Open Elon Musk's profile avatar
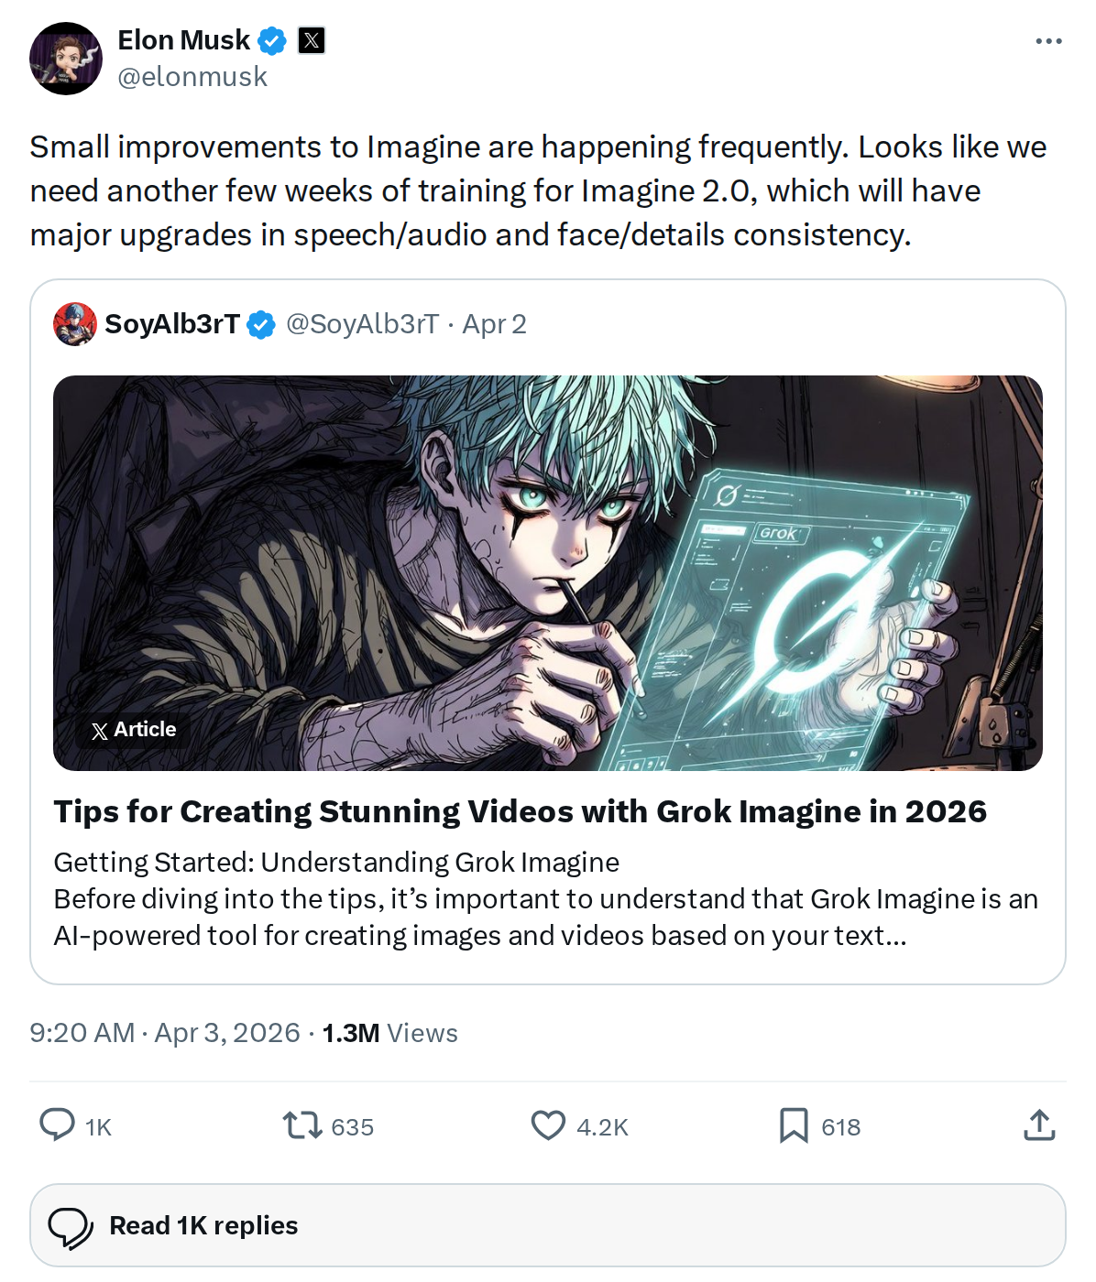 66,59
